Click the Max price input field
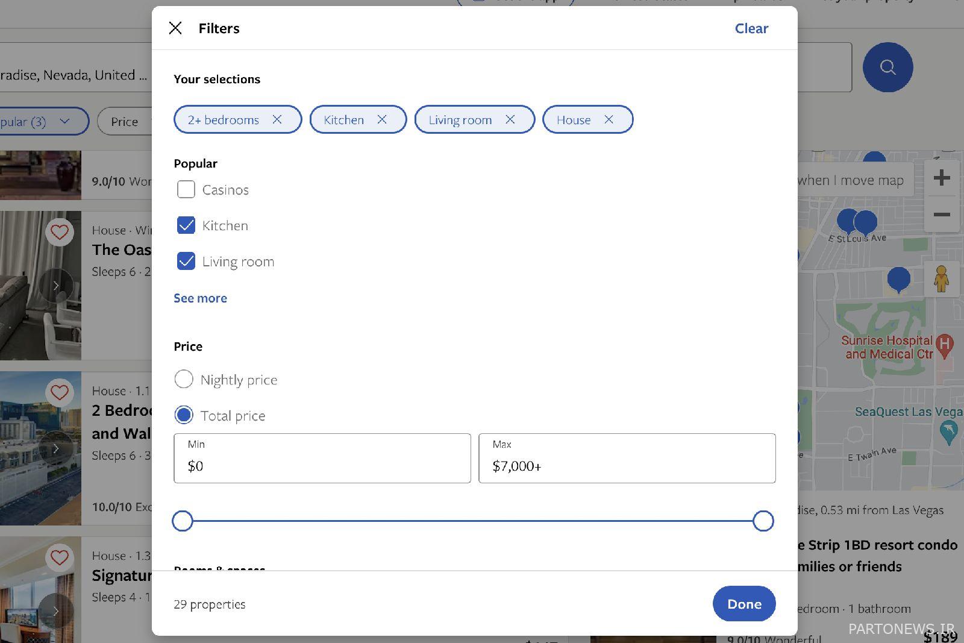The width and height of the screenshot is (964, 643). (627, 458)
